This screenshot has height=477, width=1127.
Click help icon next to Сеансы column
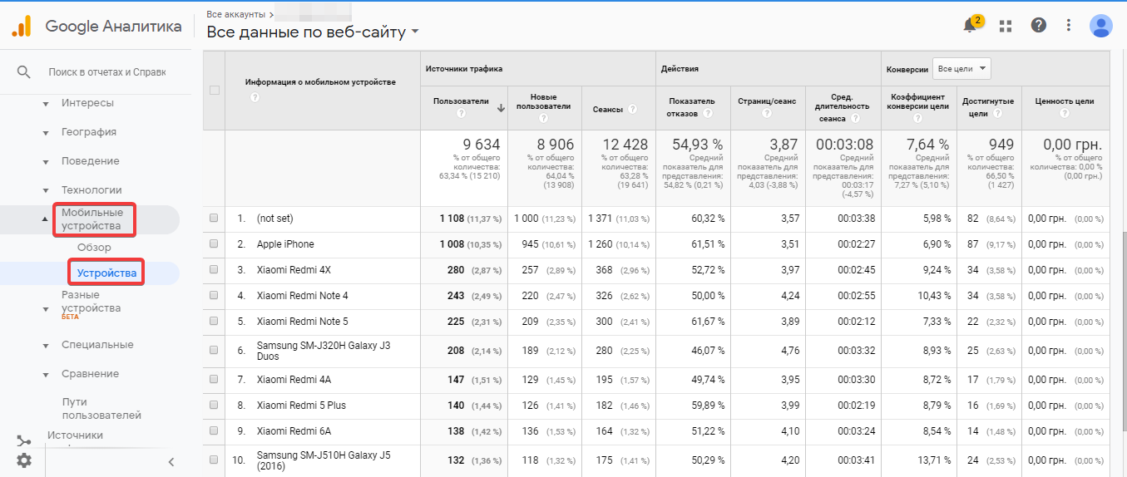pyautogui.click(x=633, y=109)
